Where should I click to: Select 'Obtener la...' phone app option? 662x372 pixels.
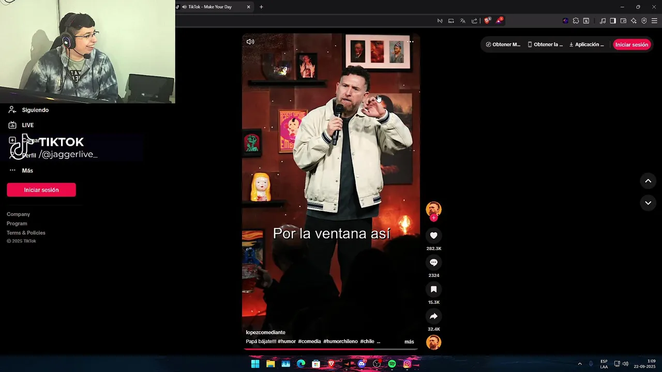(x=545, y=44)
